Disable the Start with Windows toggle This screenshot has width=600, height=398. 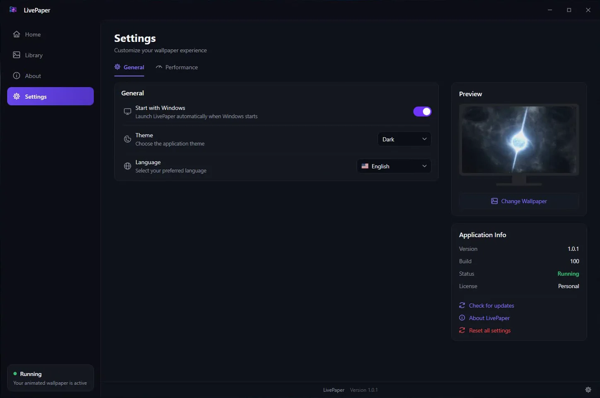[422, 112]
